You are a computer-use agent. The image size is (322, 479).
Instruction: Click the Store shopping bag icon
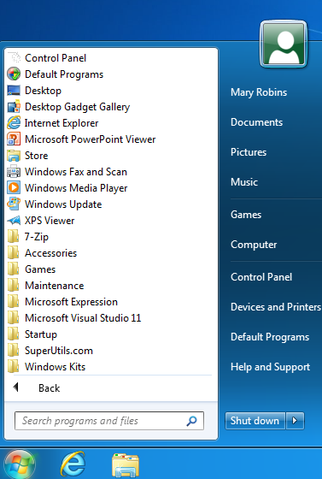tap(14, 156)
